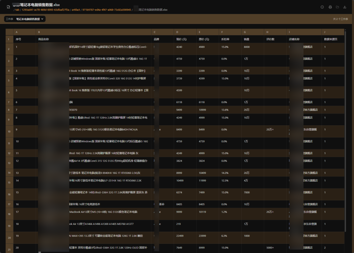Image resolution: width=354 pixels, height=253 pixels.
Task: Click the 商品名称 header cell
Action: pos(93,39)
